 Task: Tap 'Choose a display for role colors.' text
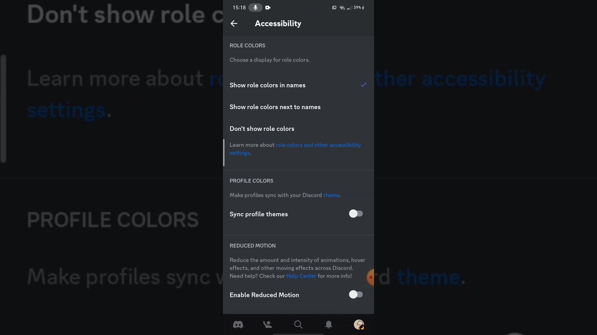tap(270, 60)
